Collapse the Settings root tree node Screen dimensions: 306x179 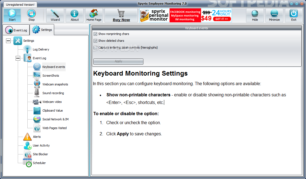pos(8,41)
